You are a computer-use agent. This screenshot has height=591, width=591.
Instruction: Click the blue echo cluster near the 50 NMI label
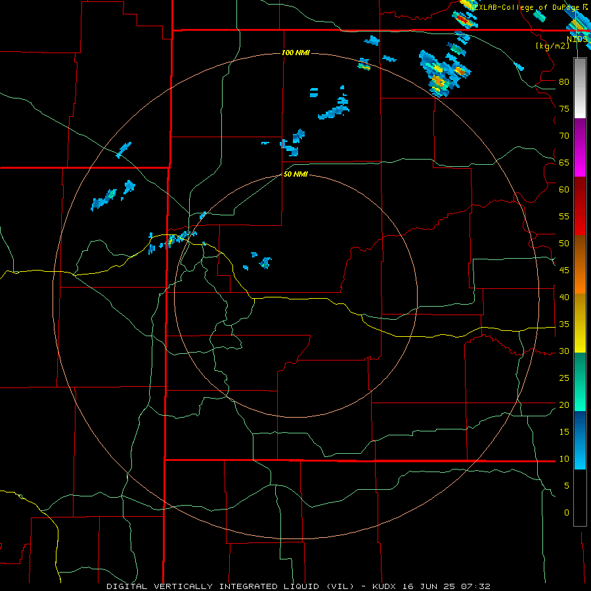point(293,143)
